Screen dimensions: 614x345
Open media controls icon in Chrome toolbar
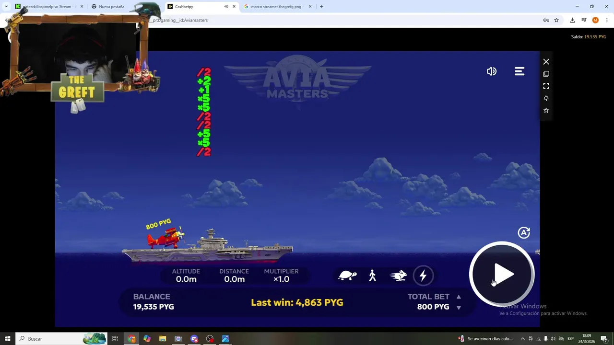pos(584,20)
